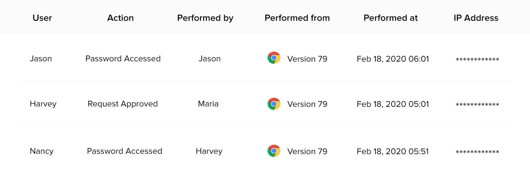Click the Request Approved action entry
This screenshot has width=530, height=181.
[122, 104]
